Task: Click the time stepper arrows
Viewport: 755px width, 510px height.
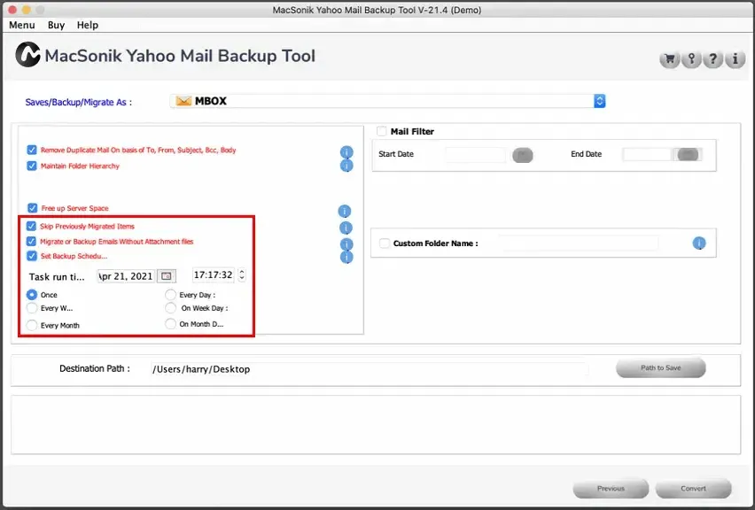Action: click(242, 274)
